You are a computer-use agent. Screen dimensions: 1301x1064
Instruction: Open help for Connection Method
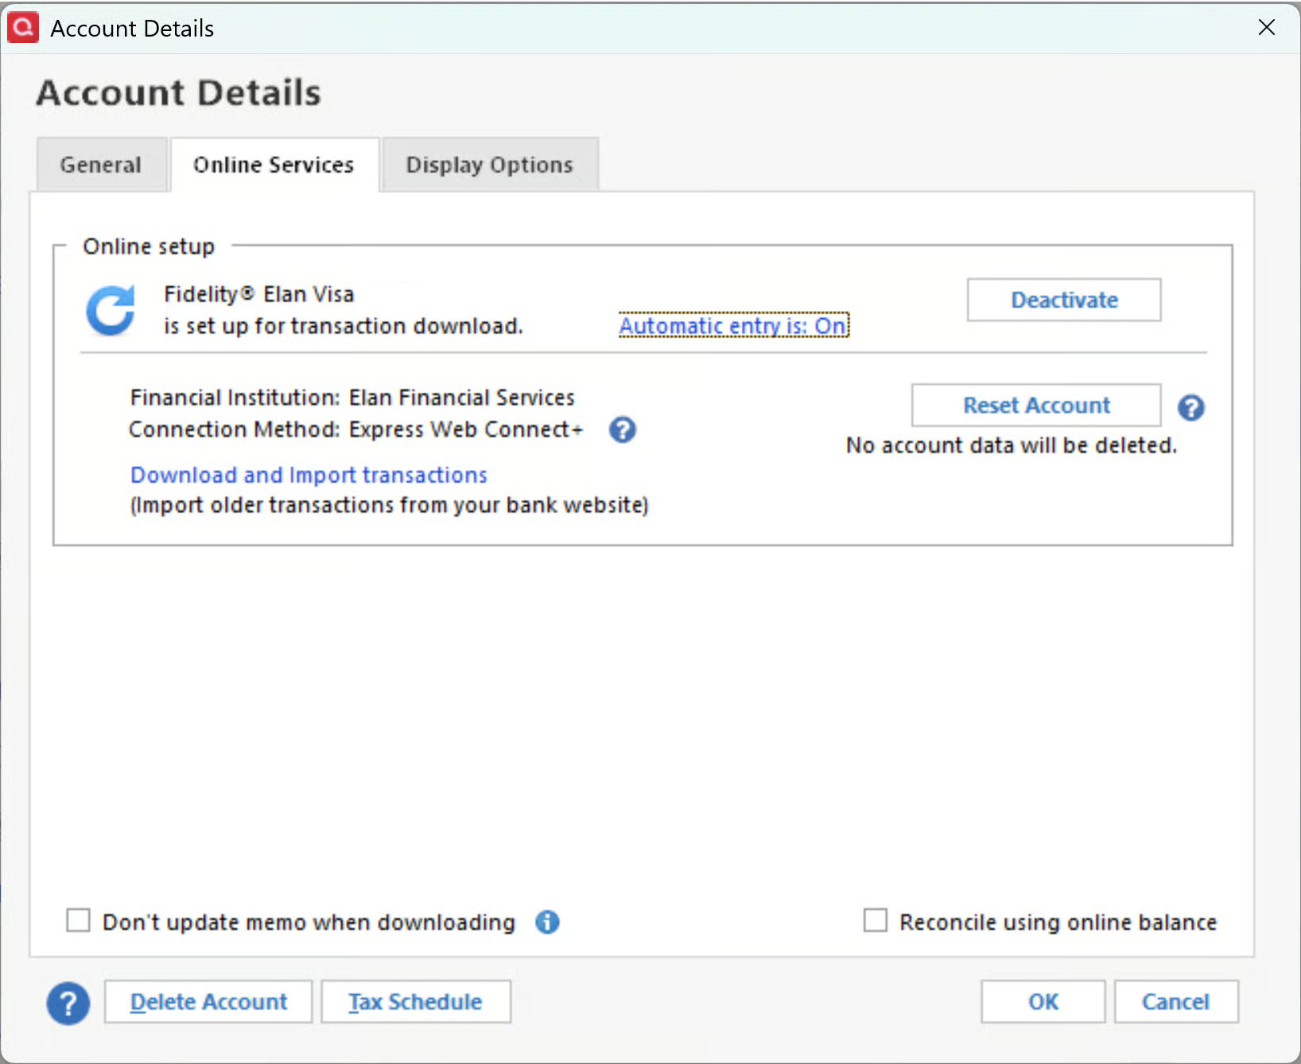click(x=623, y=430)
